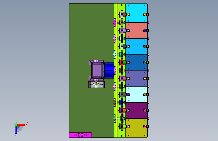218x141 pixels.
Task: Select the salmon colored cover panel
Action: [x=137, y=31]
